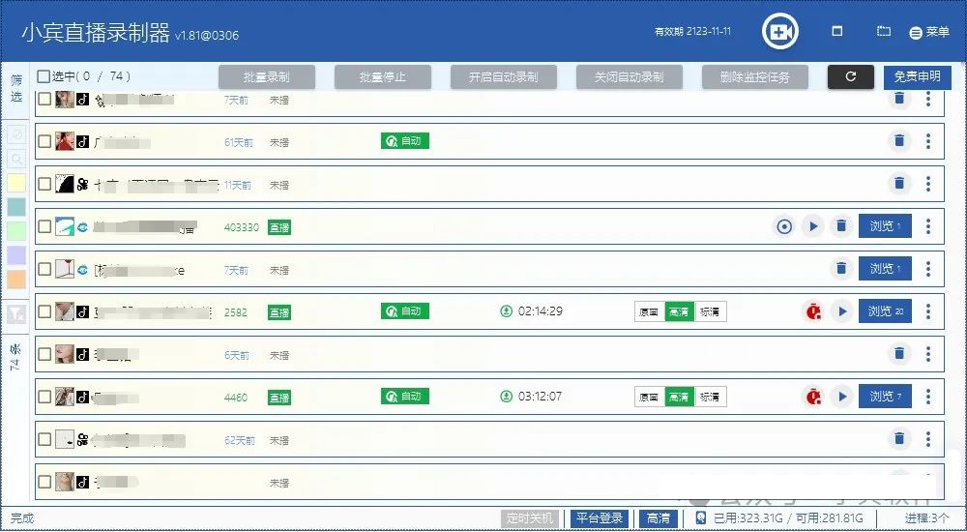Stop recording the 2582 stream
This screenshot has height=532, width=967.
813,311
